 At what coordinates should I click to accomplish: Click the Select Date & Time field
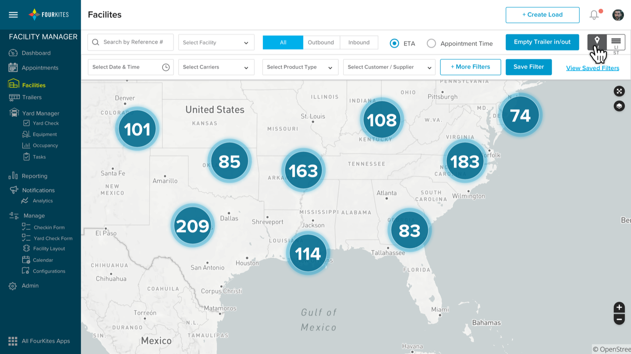tap(131, 67)
